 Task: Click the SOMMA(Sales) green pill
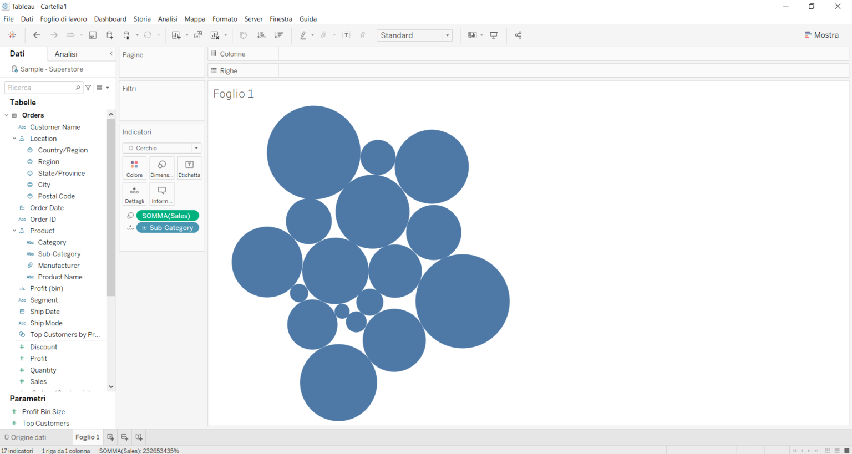pos(168,216)
